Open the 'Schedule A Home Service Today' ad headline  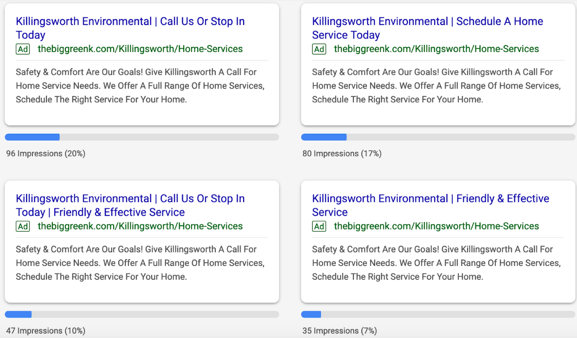pos(428,28)
